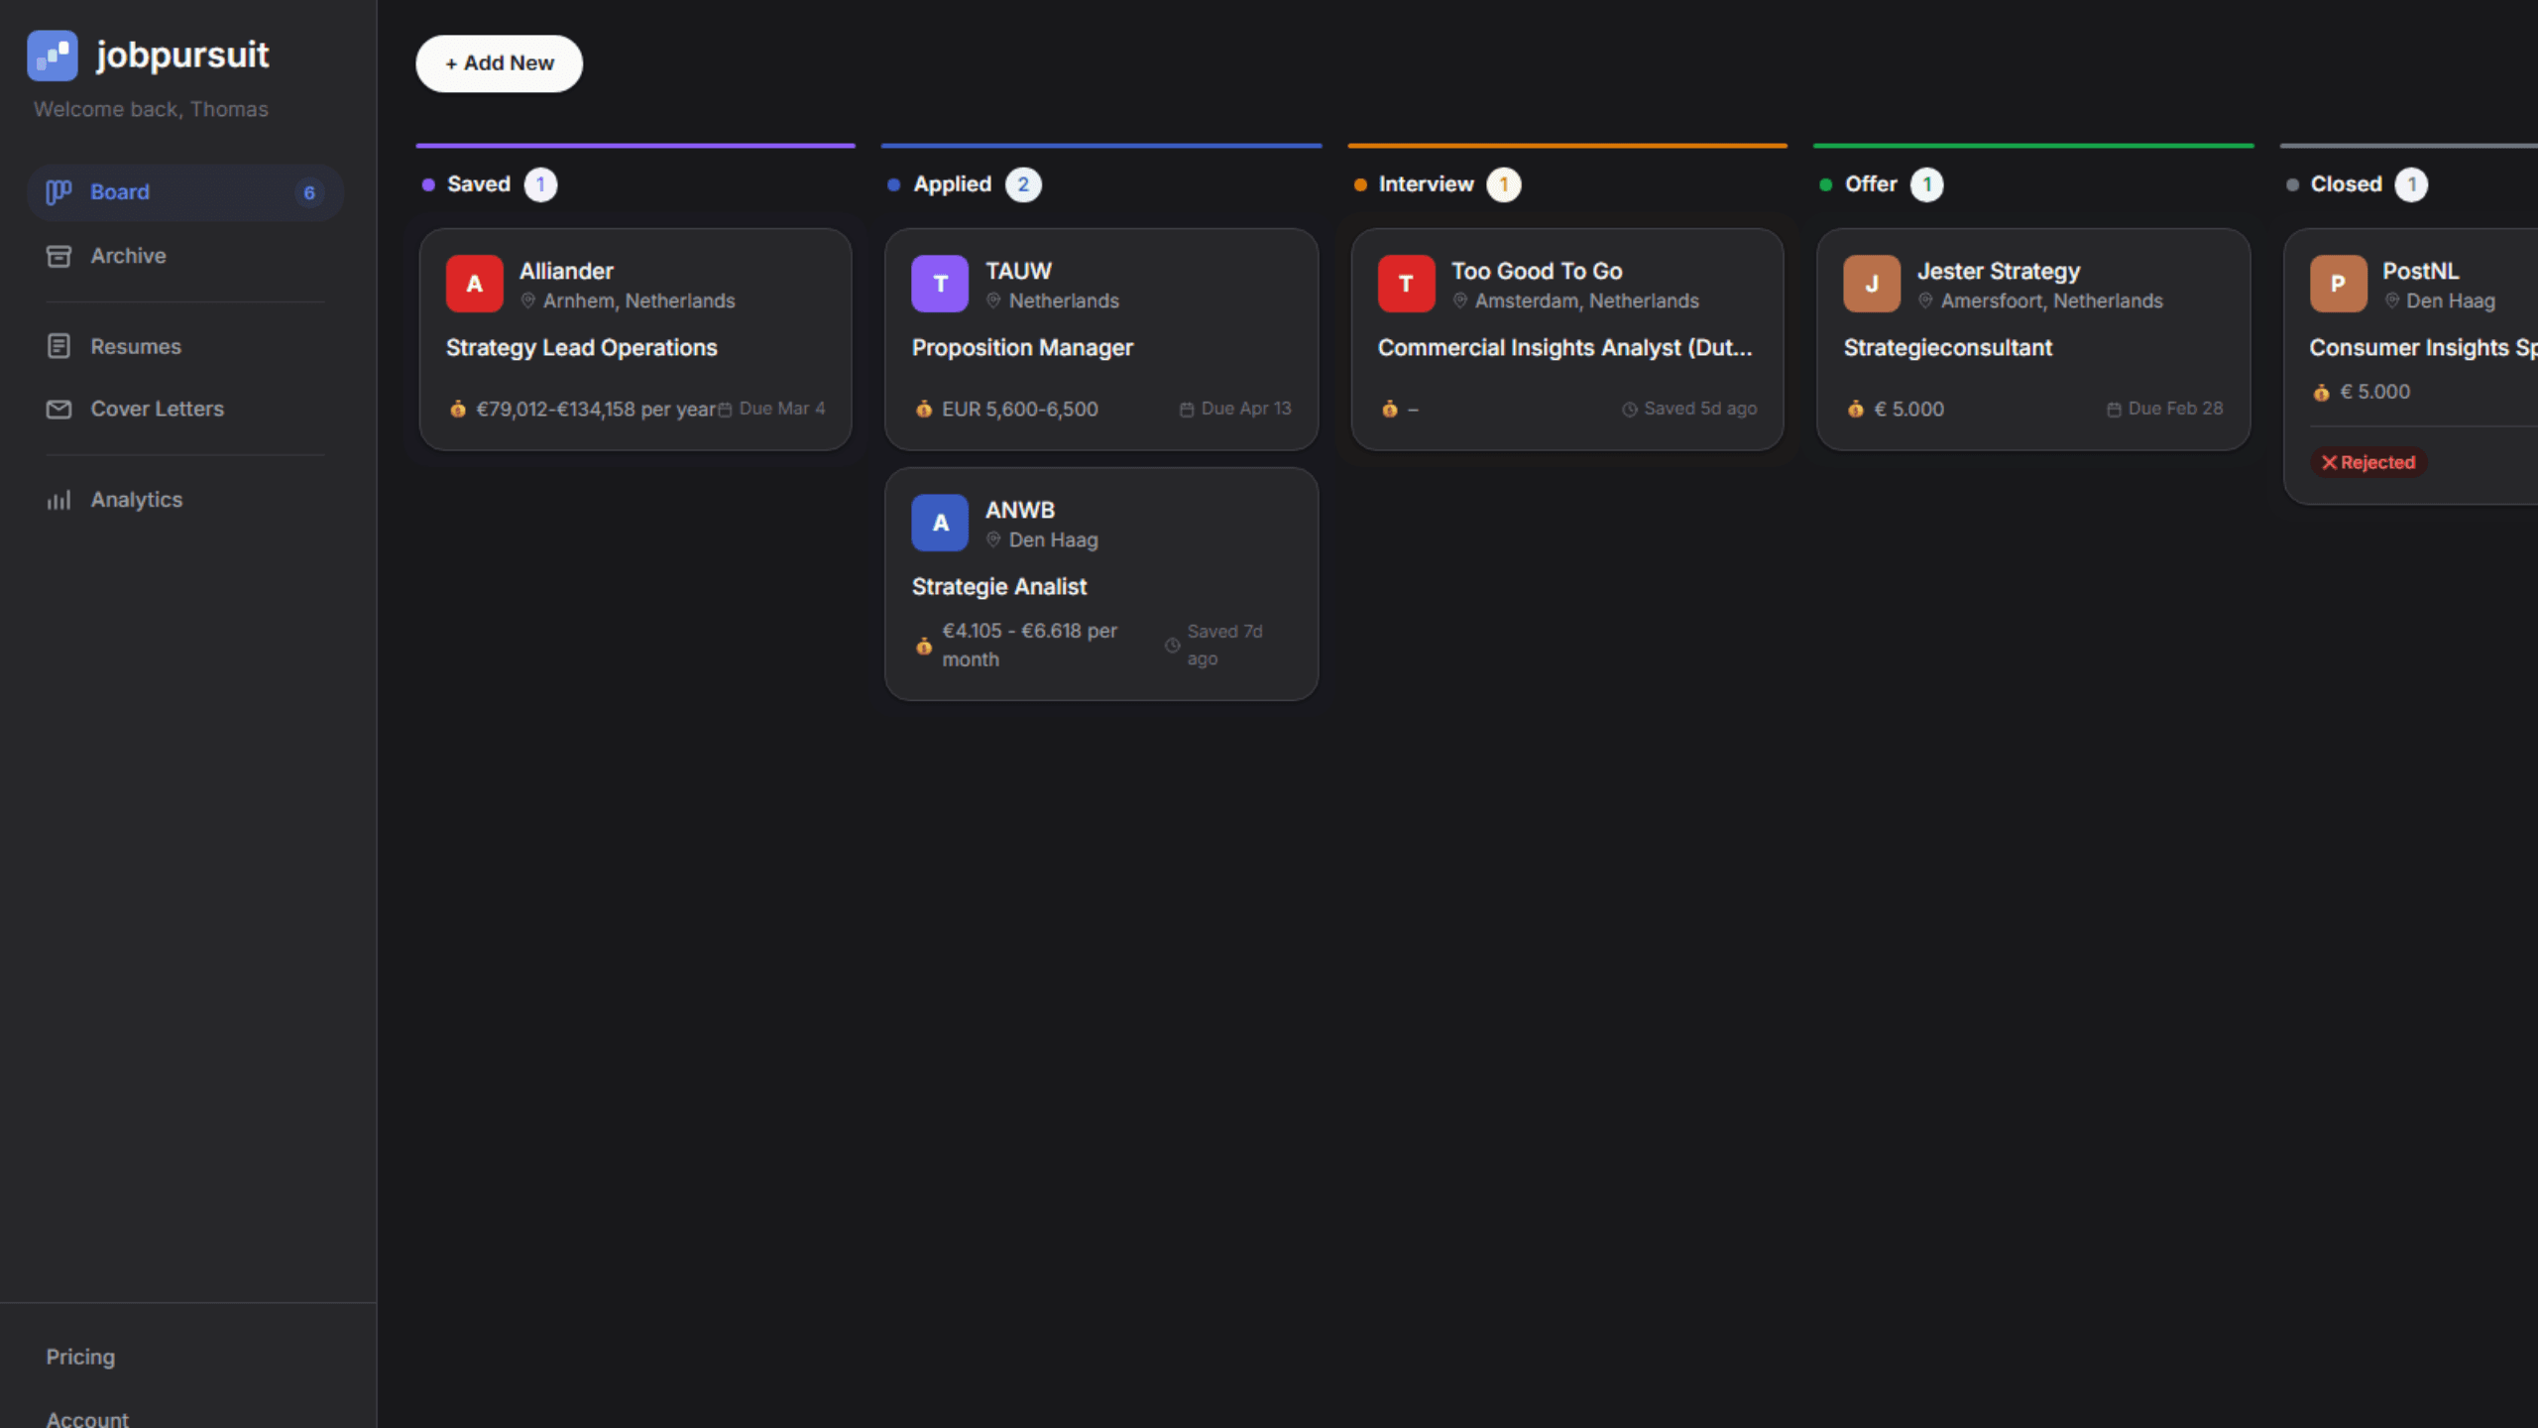2538x1428 pixels.
Task: Click the PostNL company avatar
Action: click(2338, 284)
